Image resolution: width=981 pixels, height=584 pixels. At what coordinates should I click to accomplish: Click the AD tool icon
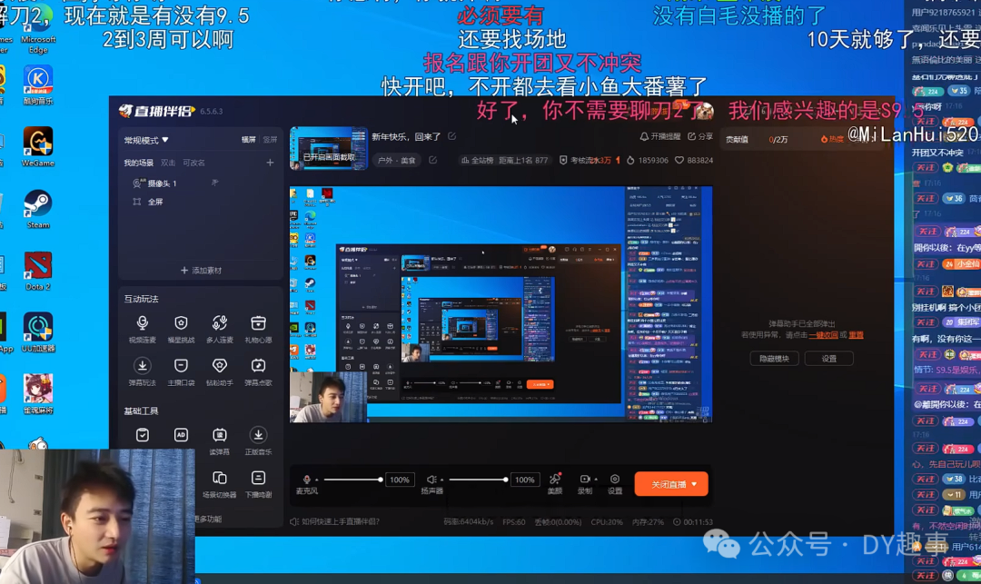pos(181,434)
